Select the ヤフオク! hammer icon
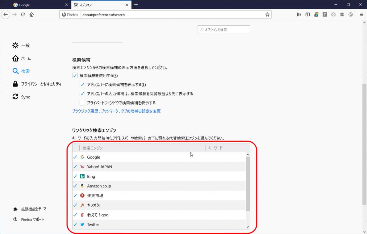The image size is (367, 234). click(82, 205)
